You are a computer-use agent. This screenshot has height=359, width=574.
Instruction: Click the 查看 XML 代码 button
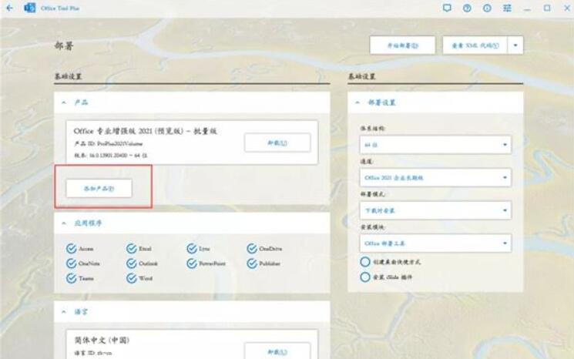[475, 45]
